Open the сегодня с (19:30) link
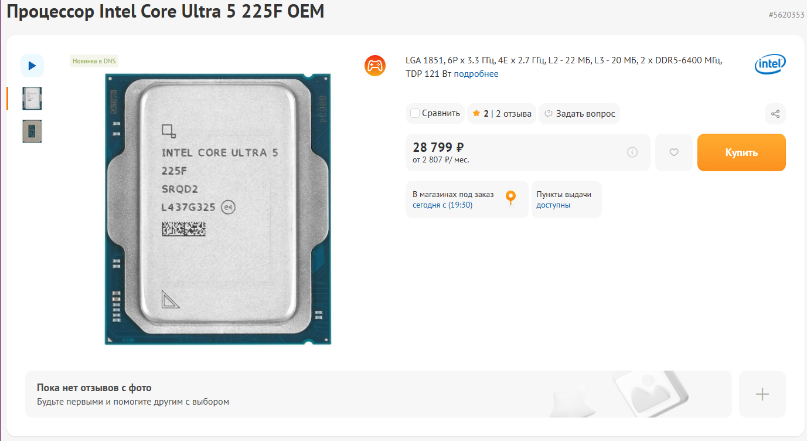807x441 pixels. click(x=442, y=205)
